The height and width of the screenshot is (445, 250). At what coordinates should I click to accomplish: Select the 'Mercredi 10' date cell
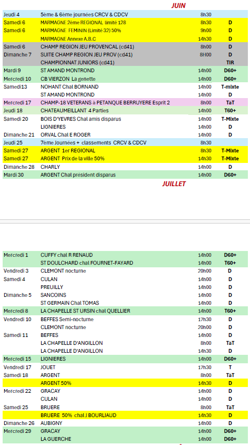pos(17,79)
